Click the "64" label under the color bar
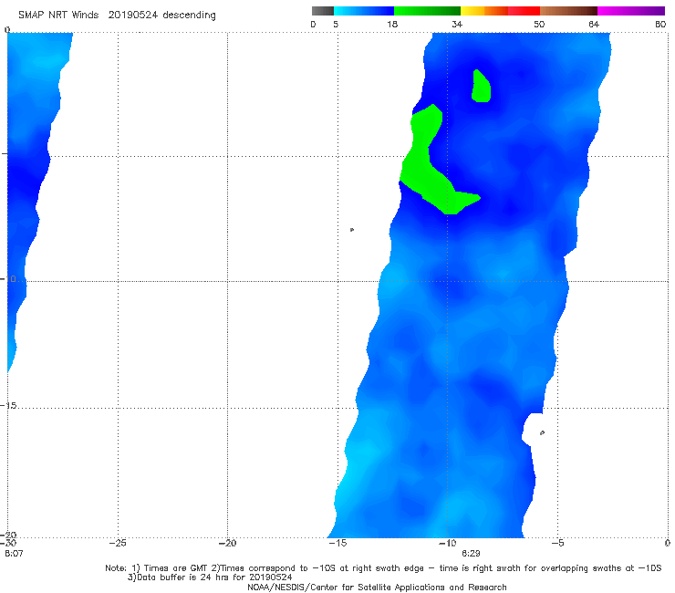This screenshot has width=675, height=593. click(x=594, y=25)
